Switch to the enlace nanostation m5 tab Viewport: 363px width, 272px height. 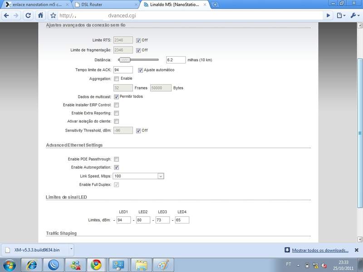click(37, 5)
